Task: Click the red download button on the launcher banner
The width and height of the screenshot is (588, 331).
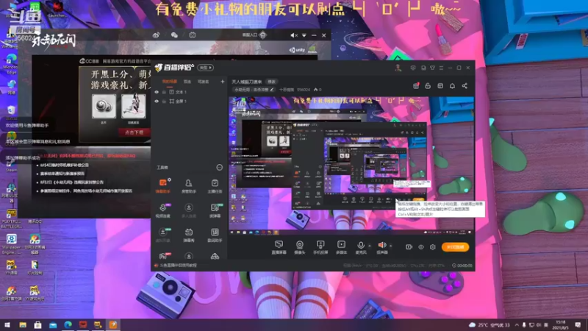Action: [x=135, y=132]
